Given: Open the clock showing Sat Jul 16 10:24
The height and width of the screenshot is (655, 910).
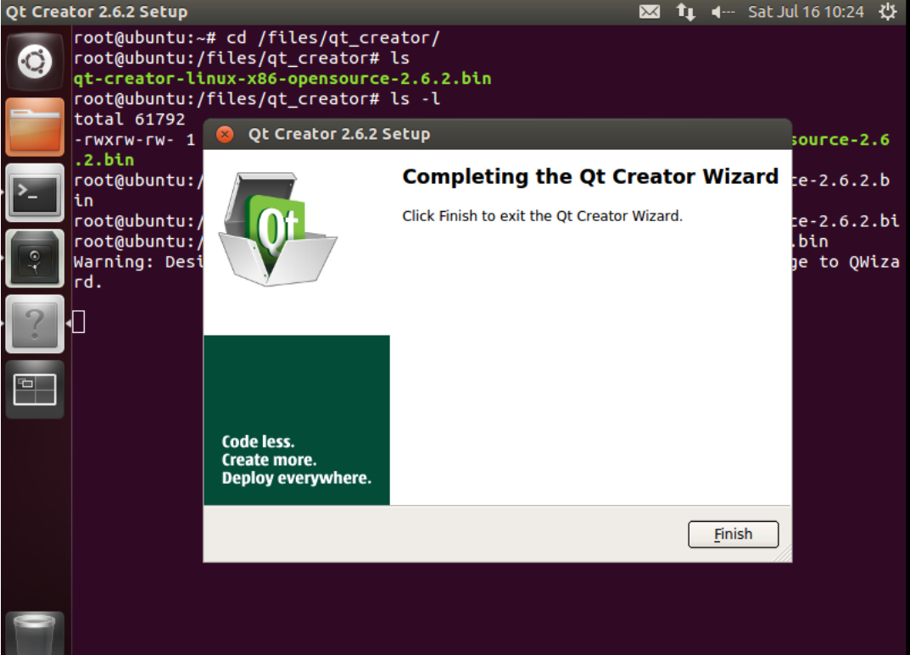Looking at the screenshot, I should 806,12.
